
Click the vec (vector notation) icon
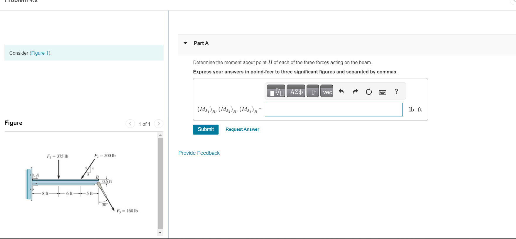(326, 91)
